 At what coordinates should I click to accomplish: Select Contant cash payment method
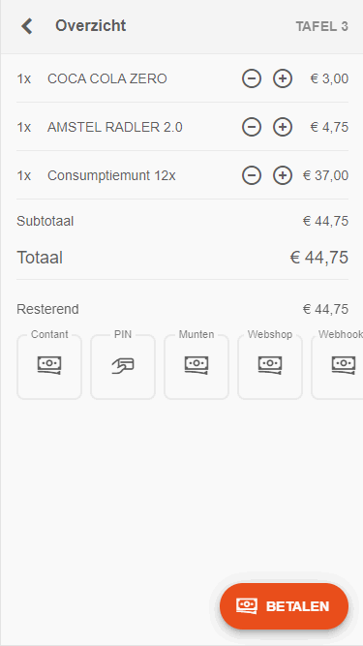click(x=49, y=365)
